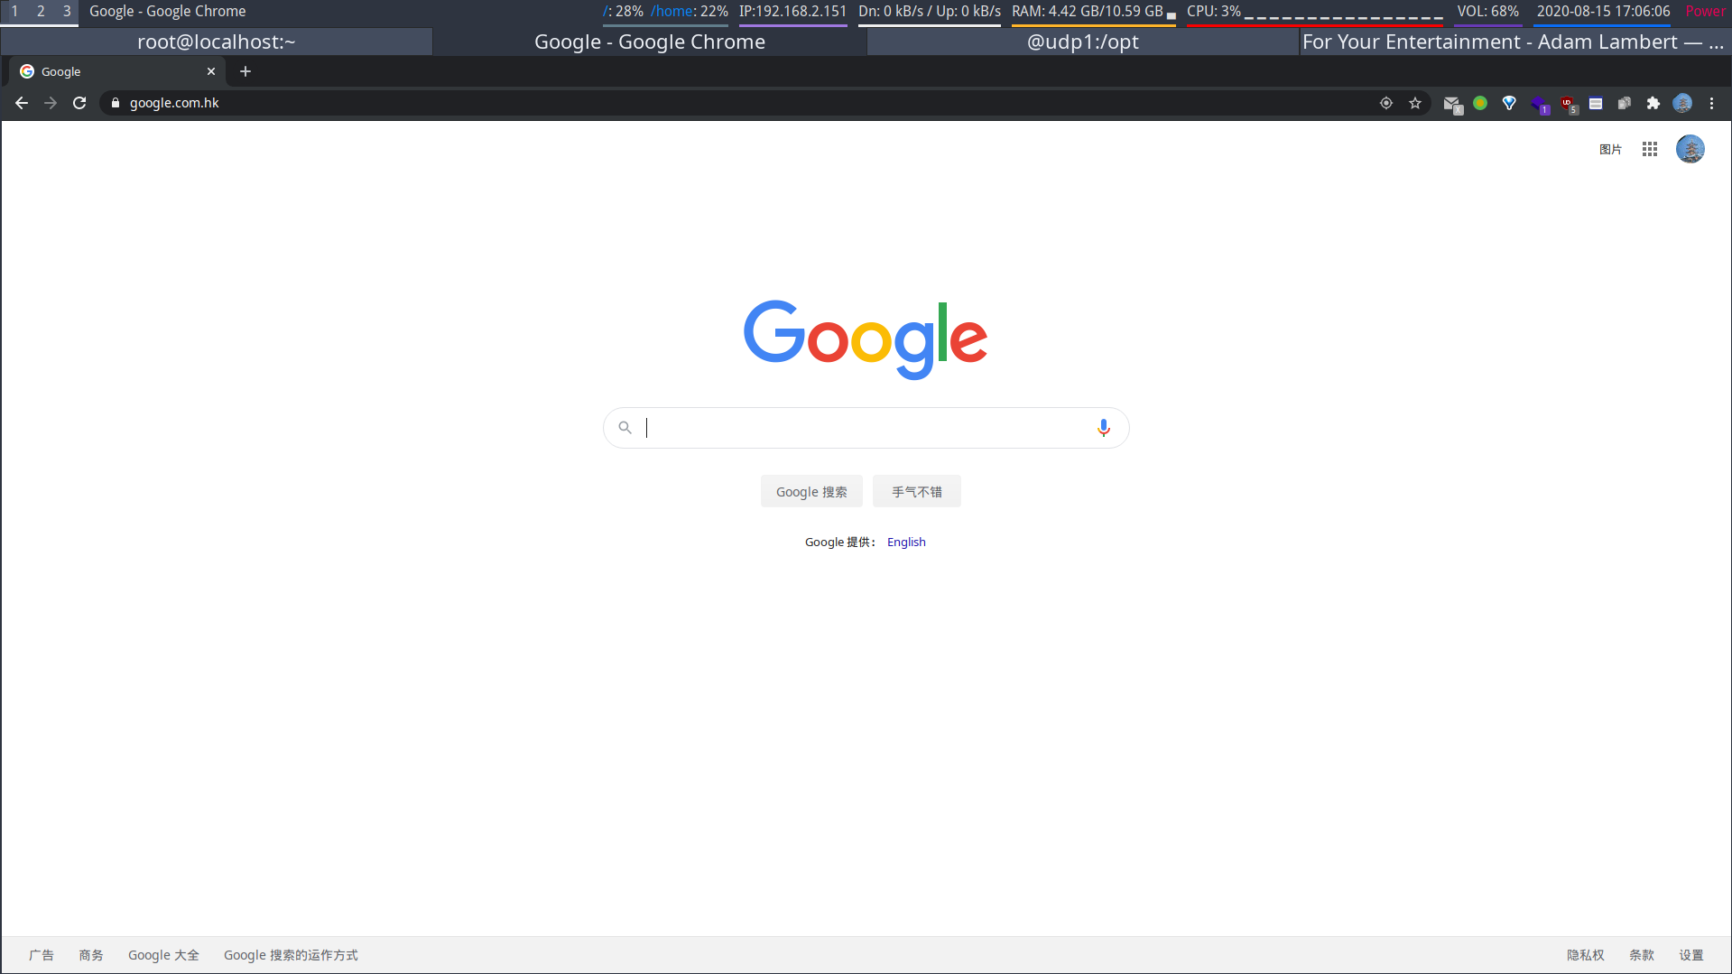Click the Google 搜索 button
Screen dimensions: 1732x974
coord(811,492)
